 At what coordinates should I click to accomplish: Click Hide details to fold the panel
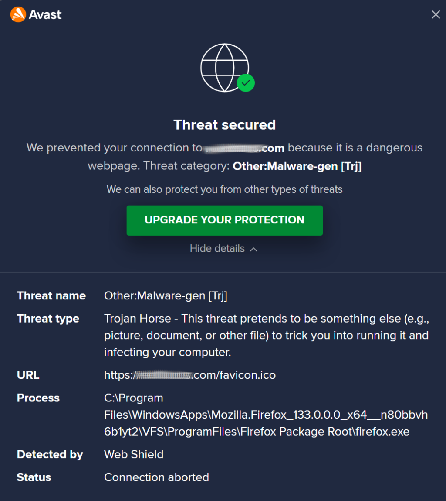tap(217, 249)
